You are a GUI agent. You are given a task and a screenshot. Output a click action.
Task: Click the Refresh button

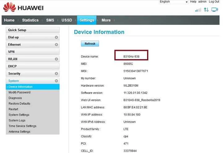pos(90,43)
